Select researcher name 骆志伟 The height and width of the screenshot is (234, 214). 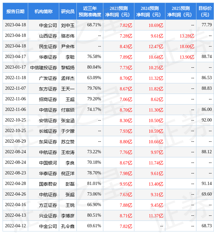[68, 36]
